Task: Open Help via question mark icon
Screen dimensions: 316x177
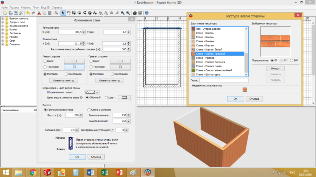Action: pos(147,13)
